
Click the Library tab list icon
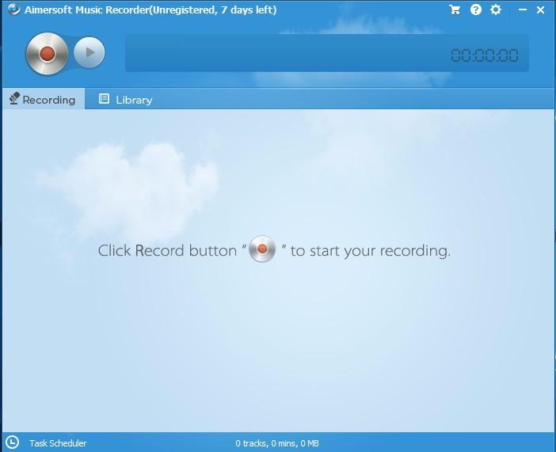[x=104, y=99]
